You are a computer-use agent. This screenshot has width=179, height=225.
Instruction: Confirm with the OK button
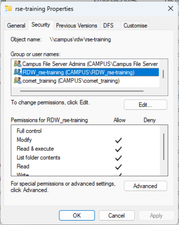pos(77,216)
